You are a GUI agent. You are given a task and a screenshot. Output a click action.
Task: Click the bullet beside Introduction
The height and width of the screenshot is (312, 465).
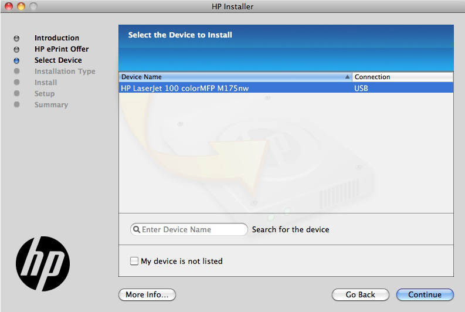[x=16, y=38]
